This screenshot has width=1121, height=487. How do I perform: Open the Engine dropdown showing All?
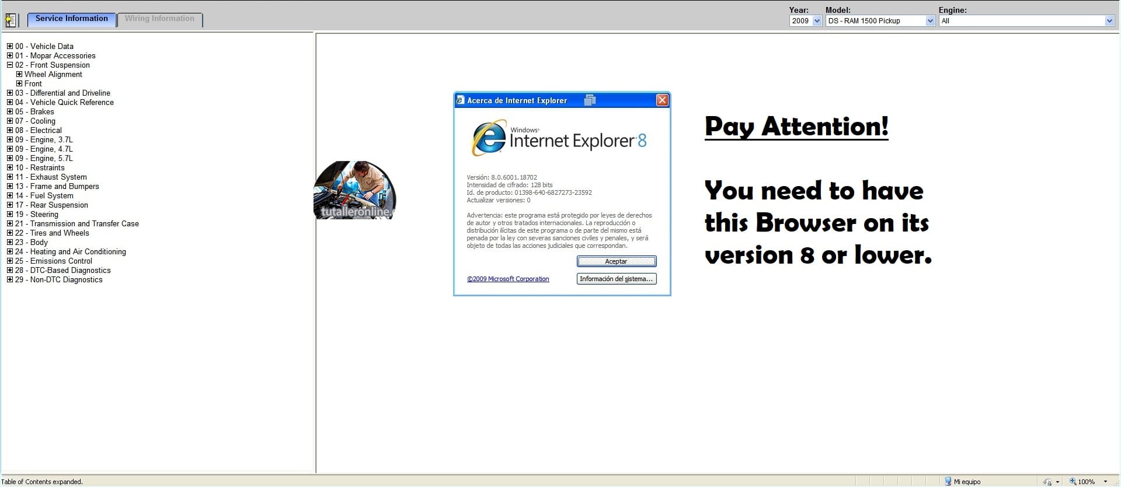click(1027, 21)
